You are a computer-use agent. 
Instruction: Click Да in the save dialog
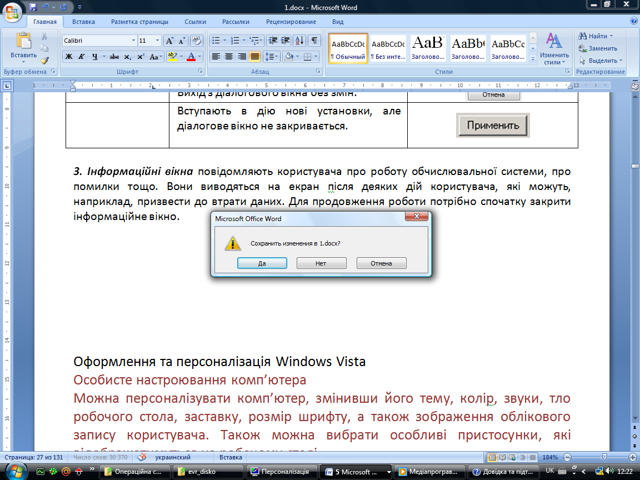coord(262,263)
